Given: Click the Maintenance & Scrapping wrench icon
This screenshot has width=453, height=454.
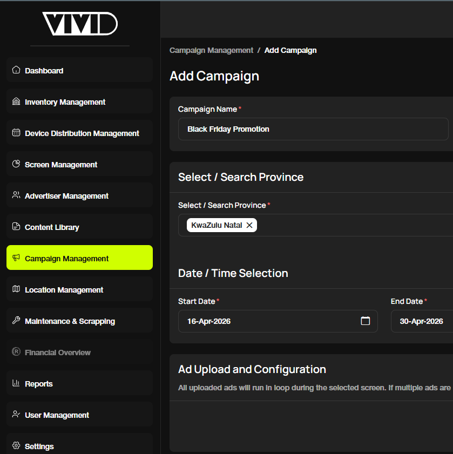Looking at the screenshot, I should click(x=15, y=321).
